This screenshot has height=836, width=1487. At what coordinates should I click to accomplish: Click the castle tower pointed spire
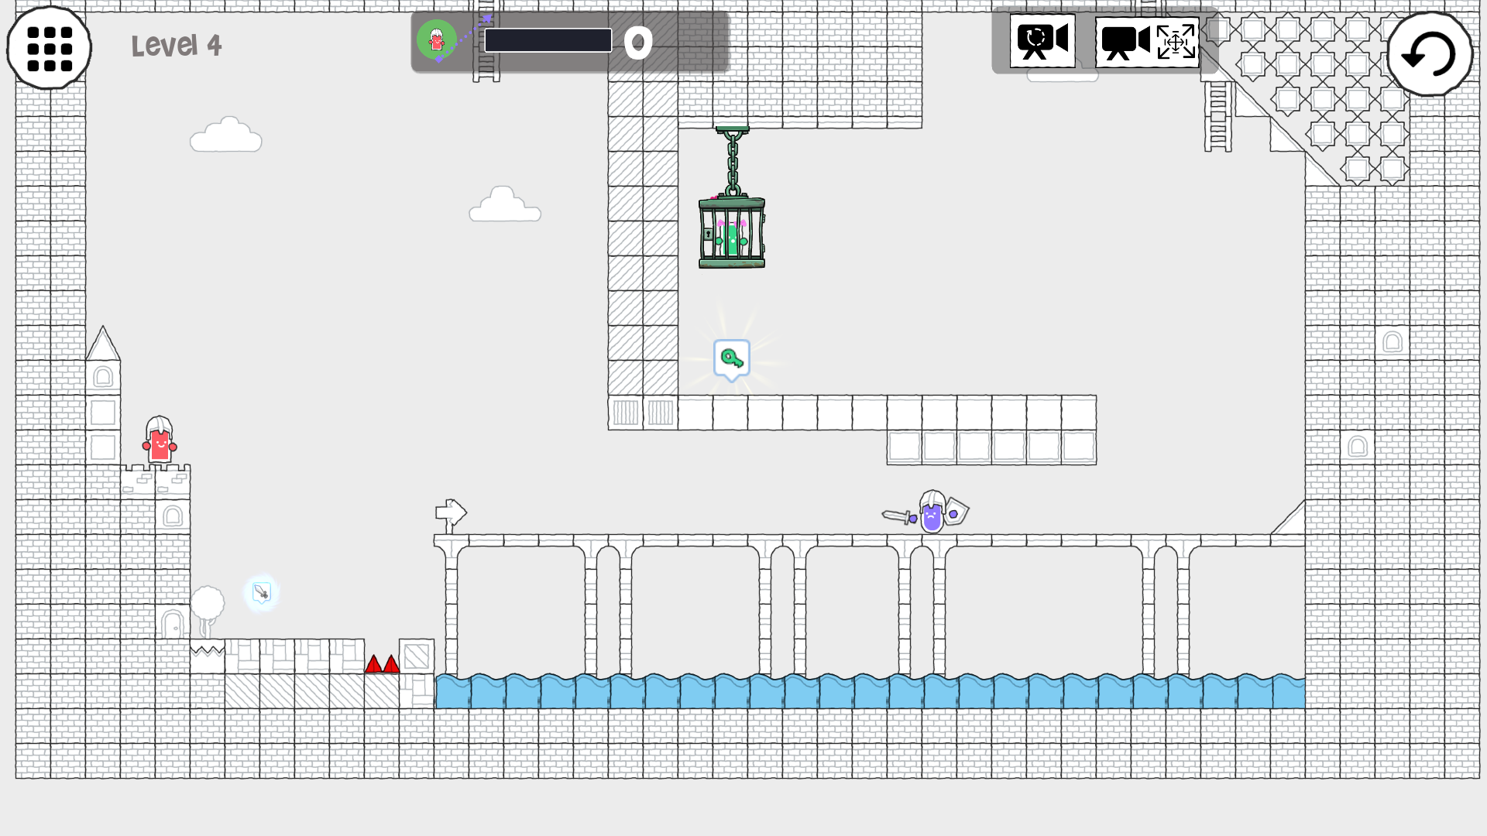(103, 343)
